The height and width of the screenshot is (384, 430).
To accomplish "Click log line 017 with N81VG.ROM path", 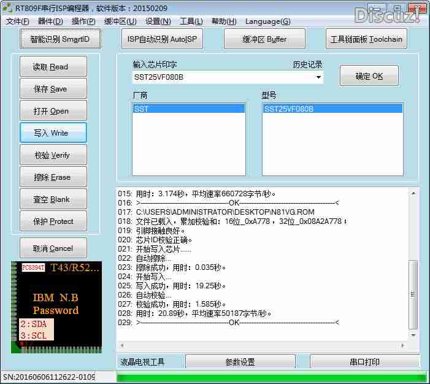I will point(216,212).
